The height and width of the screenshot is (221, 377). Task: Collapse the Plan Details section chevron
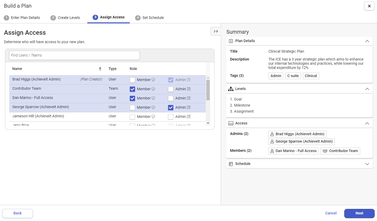click(367, 41)
